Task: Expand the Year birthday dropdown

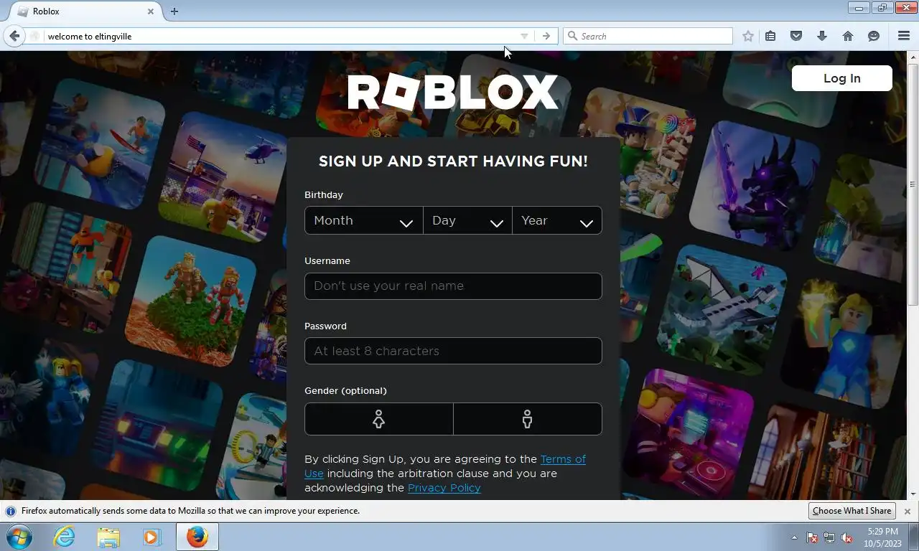Action: (x=557, y=220)
